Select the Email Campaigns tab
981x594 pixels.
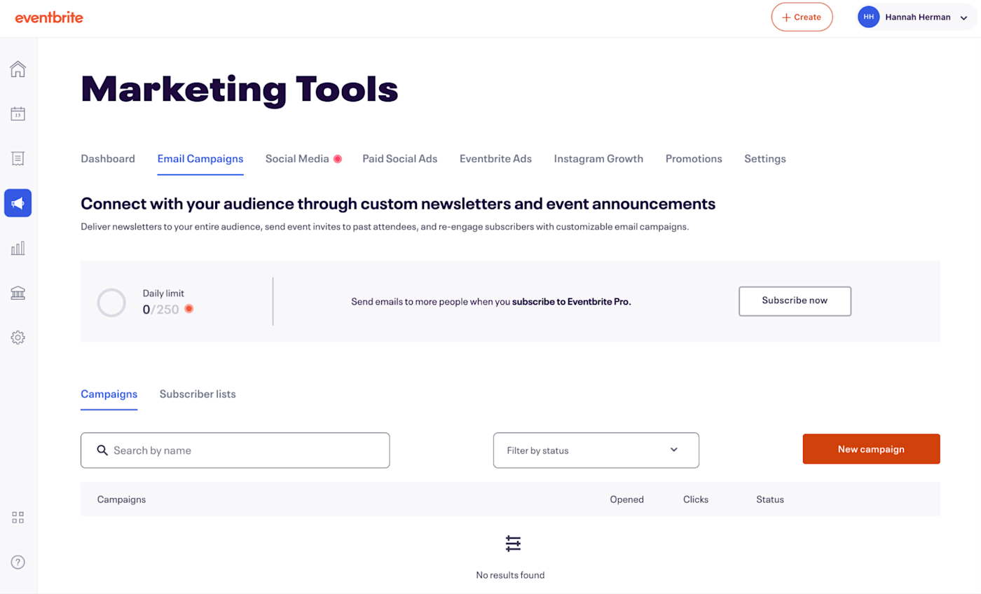click(200, 159)
